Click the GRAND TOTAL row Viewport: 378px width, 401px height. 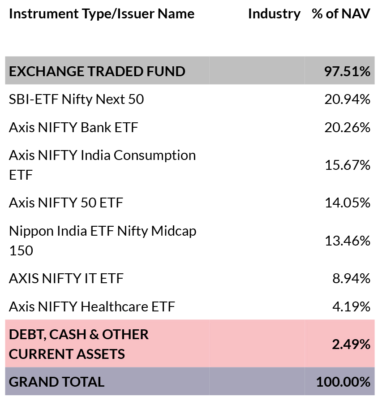click(x=189, y=381)
